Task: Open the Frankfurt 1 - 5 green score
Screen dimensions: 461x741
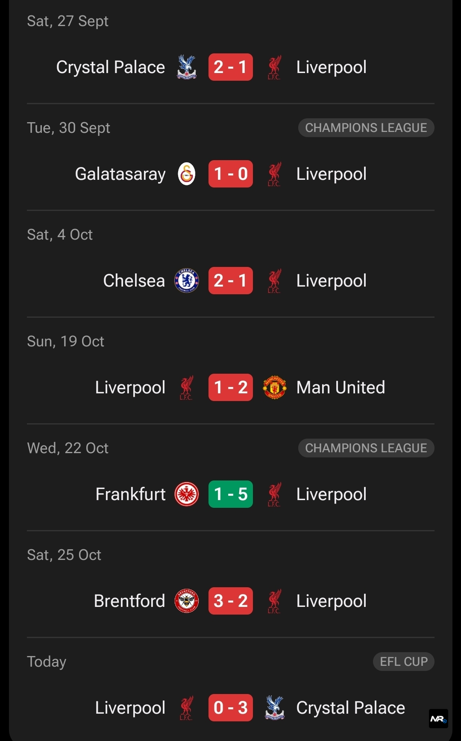Action: pyautogui.click(x=231, y=494)
